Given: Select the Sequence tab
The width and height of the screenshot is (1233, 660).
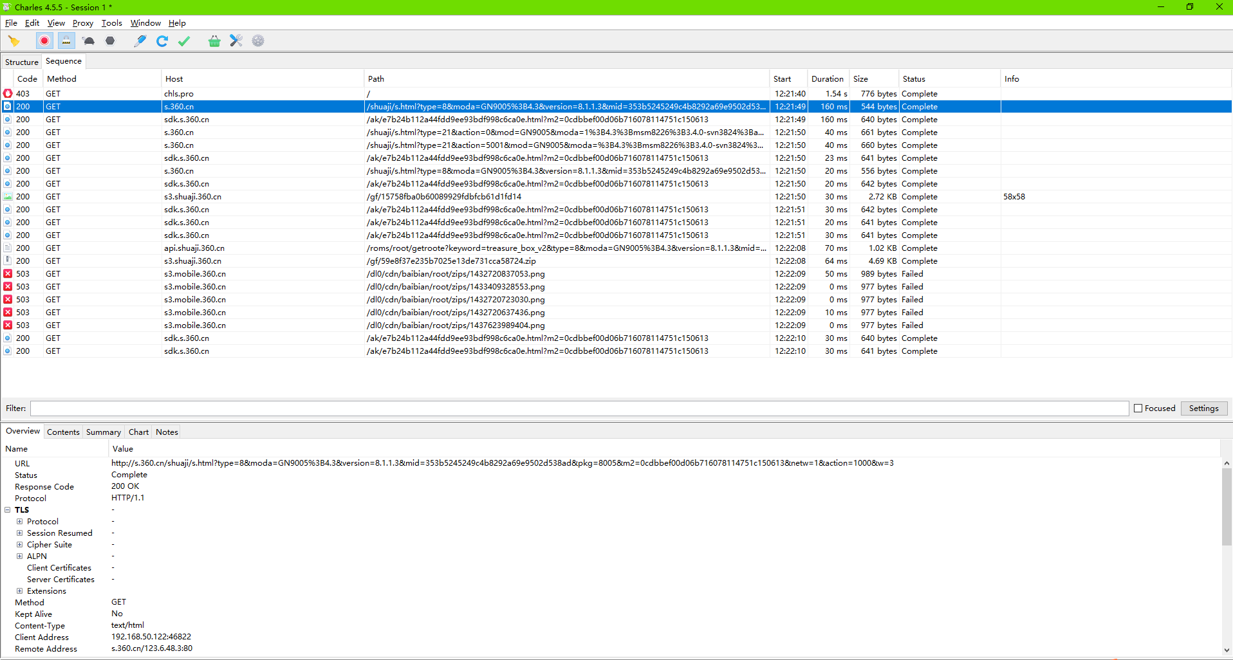Looking at the screenshot, I should [x=64, y=61].
